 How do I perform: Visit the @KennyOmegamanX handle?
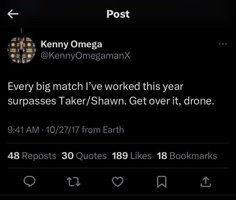coord(86,56)
